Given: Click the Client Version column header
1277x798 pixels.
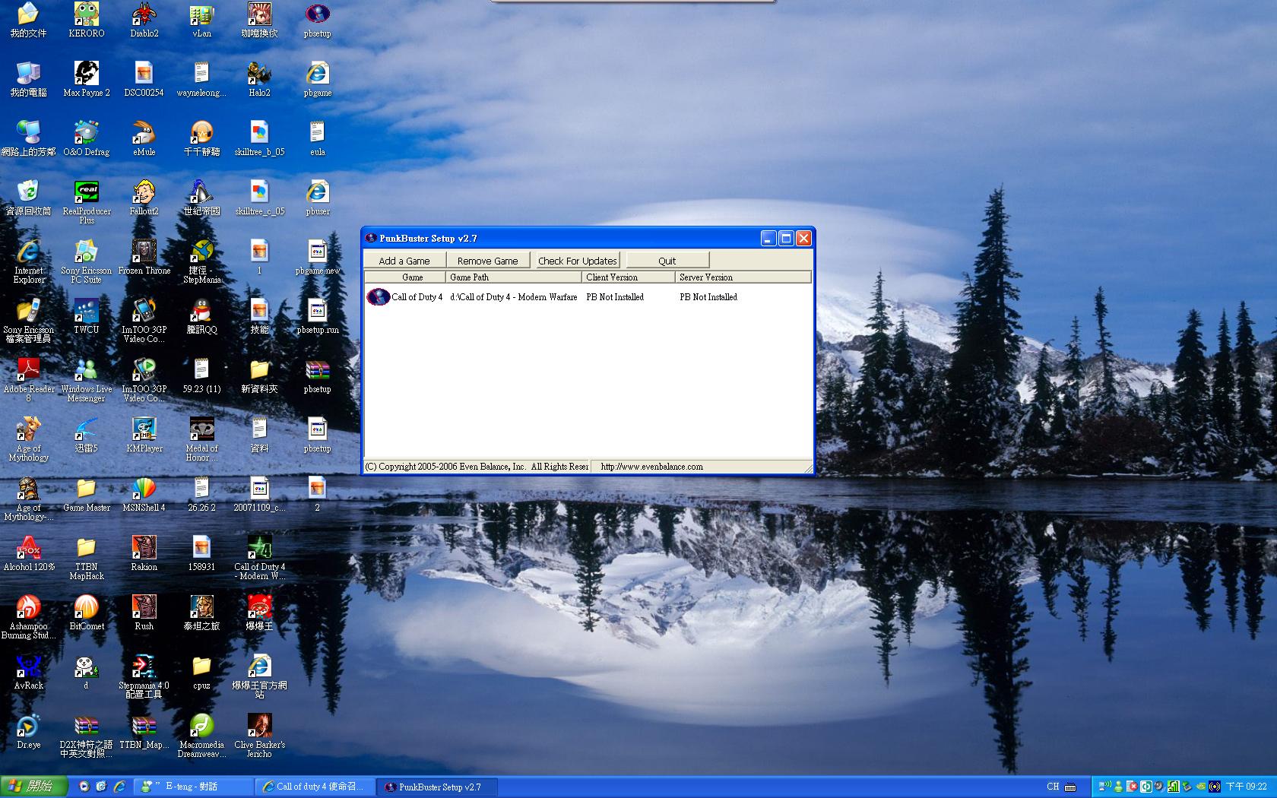Looking at the screenshot, I should tap(628, 277).
